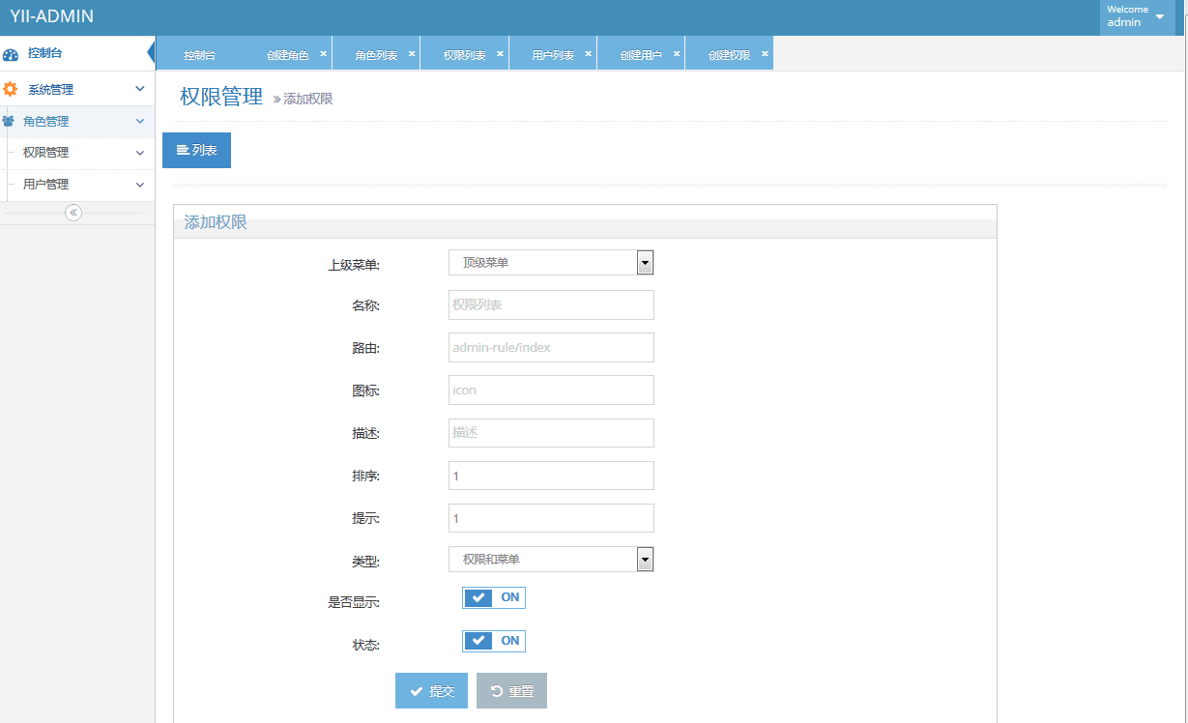
Task: Open the 上级菜单 dropdown
Action: 551,263
